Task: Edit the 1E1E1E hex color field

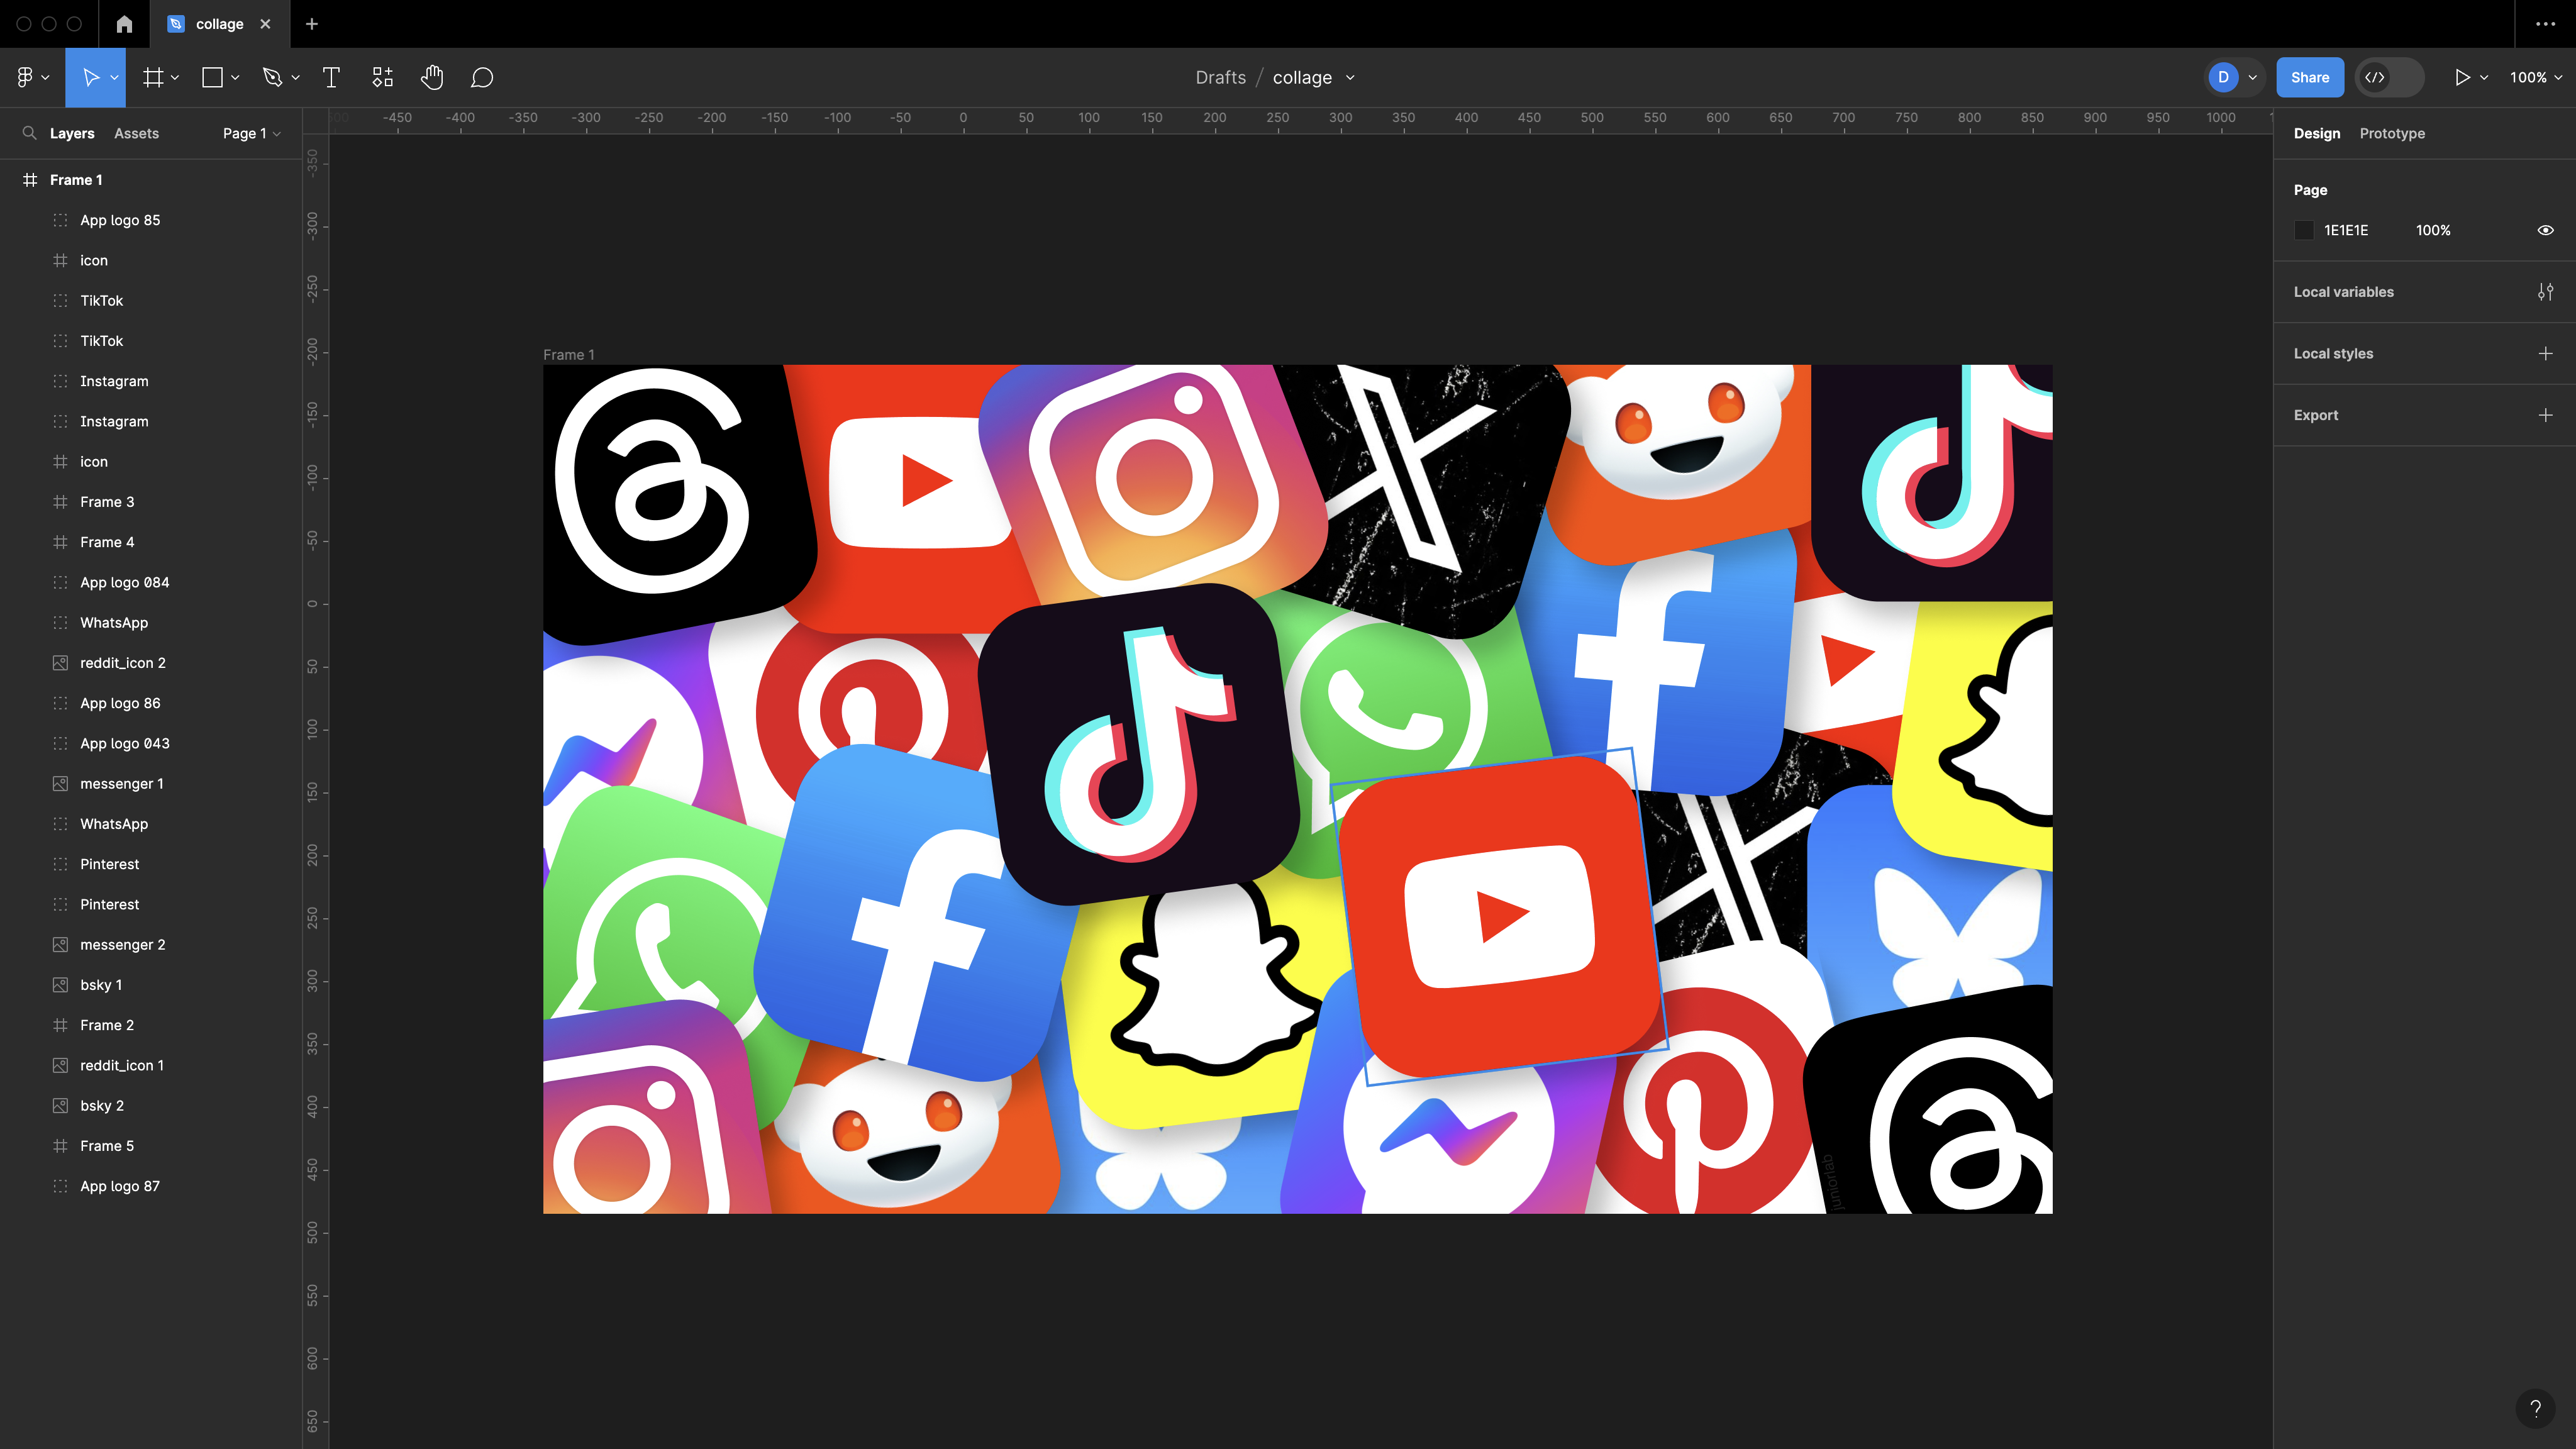Action: click(x=2346, y=230)
